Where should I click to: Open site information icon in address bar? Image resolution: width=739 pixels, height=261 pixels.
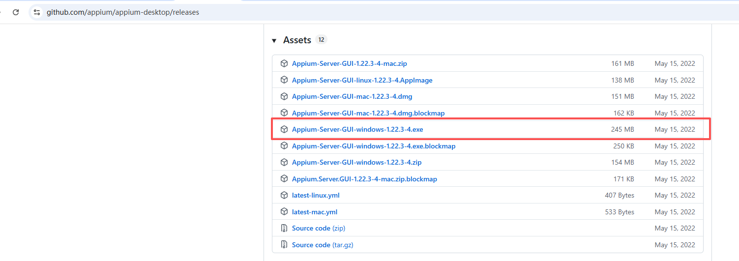point(37,12)
